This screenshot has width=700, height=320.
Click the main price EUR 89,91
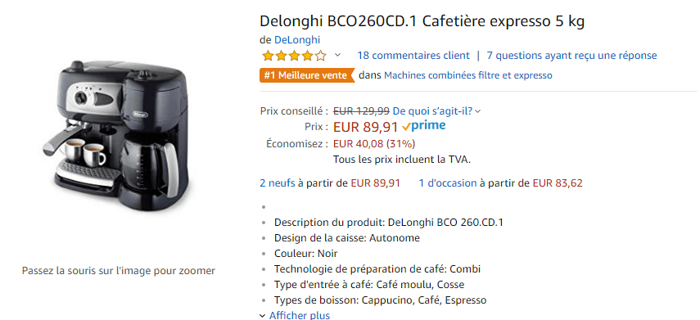pos(366,127)
